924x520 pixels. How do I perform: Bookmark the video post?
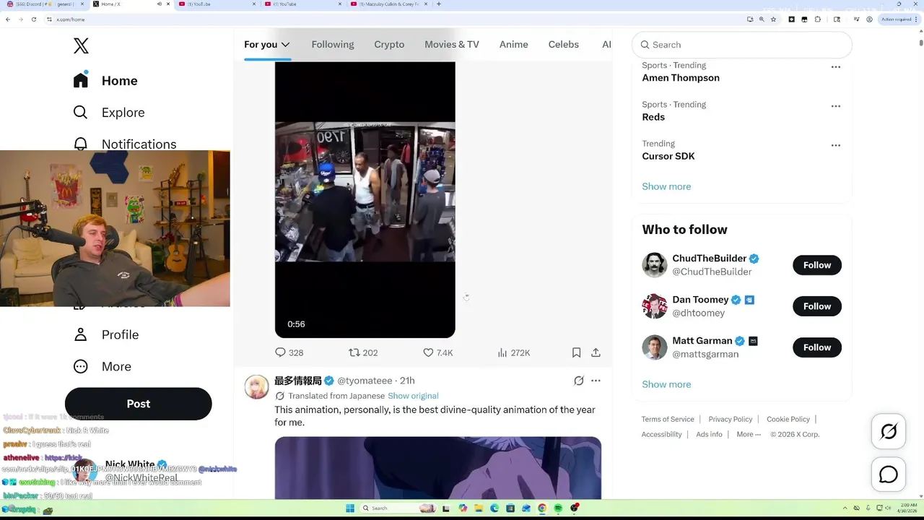[x=576, y=352]
